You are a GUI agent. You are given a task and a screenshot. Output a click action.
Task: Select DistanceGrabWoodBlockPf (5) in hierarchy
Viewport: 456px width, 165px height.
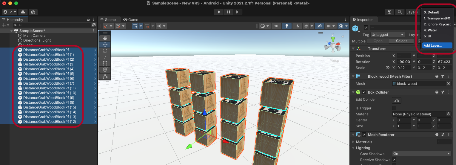tap(49, 74)
